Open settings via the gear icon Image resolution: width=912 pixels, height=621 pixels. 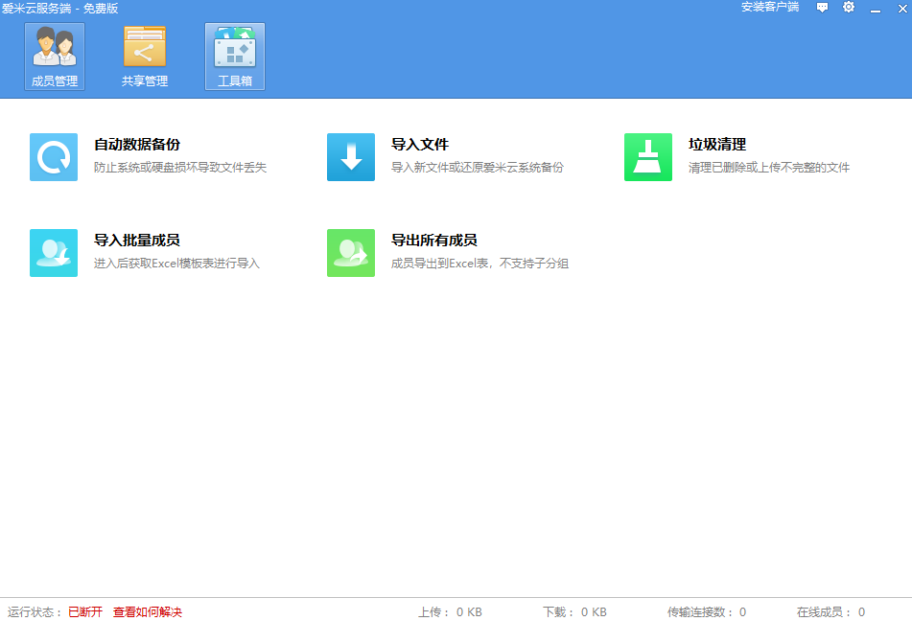tap(849, 8)
